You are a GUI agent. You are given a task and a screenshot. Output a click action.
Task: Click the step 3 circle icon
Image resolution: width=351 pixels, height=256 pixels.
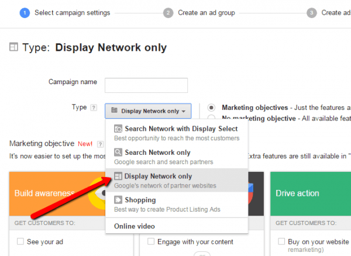click(x=312, y=13)
